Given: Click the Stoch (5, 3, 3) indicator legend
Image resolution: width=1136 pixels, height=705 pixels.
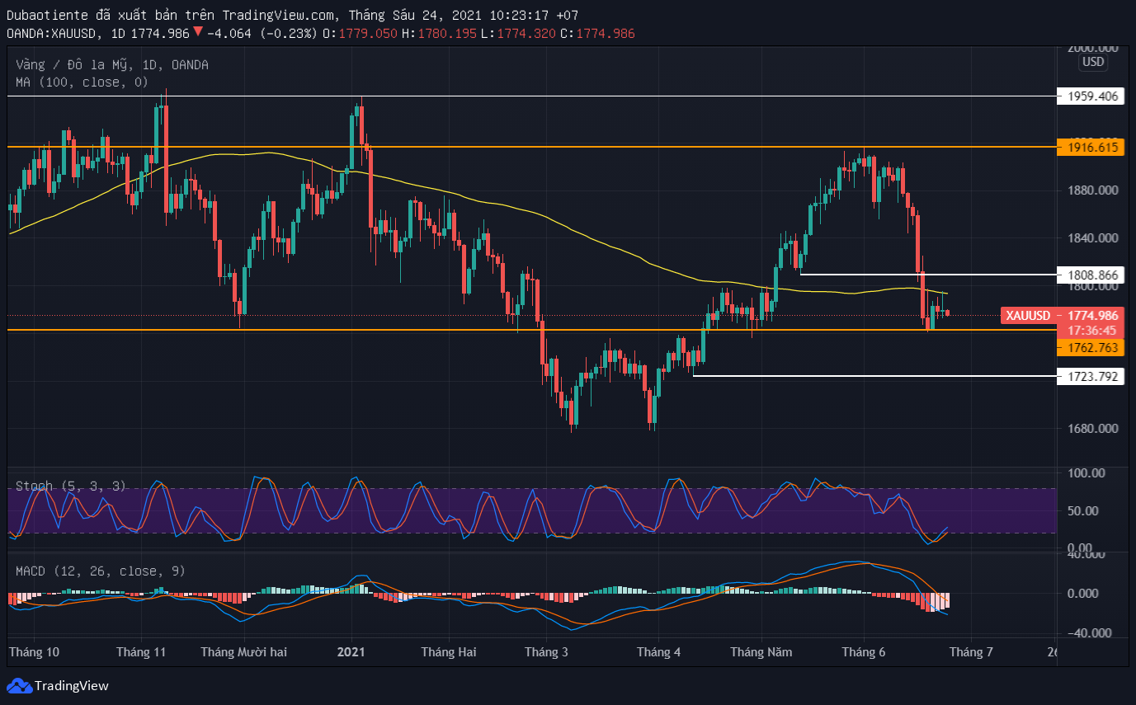Looking at the screenshot, I should click(x=71, y=486).
